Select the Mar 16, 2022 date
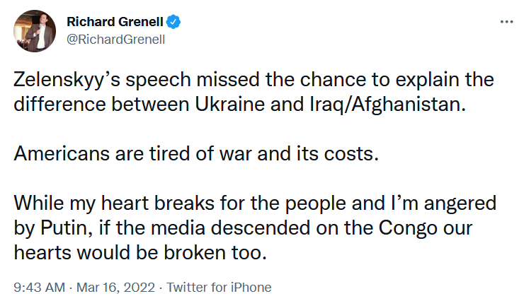The image size is (524, 301). (115, 288)
